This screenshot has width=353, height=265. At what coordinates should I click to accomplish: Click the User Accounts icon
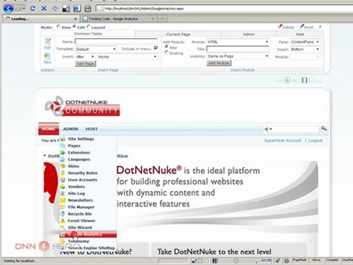(x=63, y=180)
